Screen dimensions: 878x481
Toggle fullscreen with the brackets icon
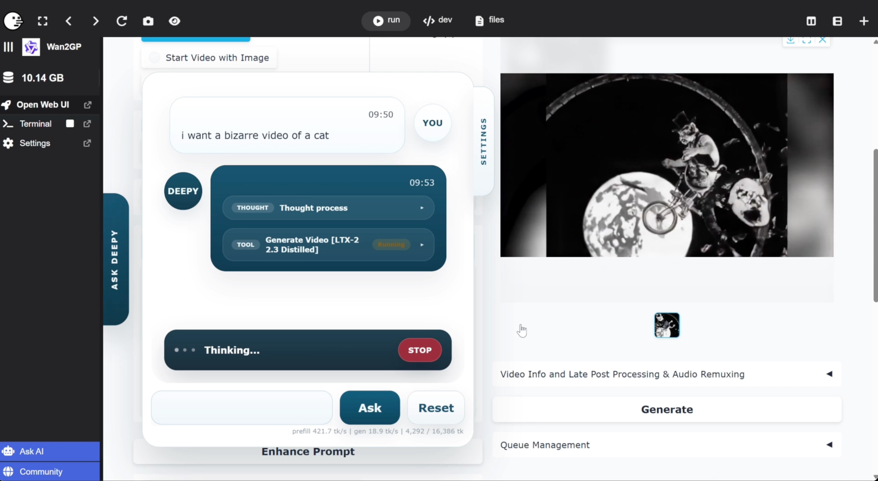pyautogui.click(x=43, y=21)
